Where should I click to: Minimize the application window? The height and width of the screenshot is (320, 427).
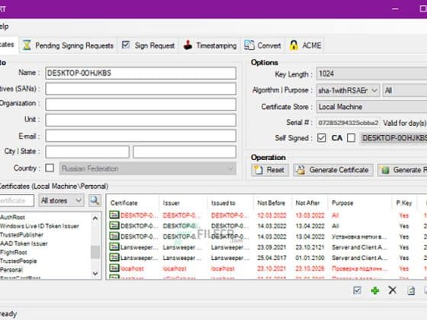(395, 9)
